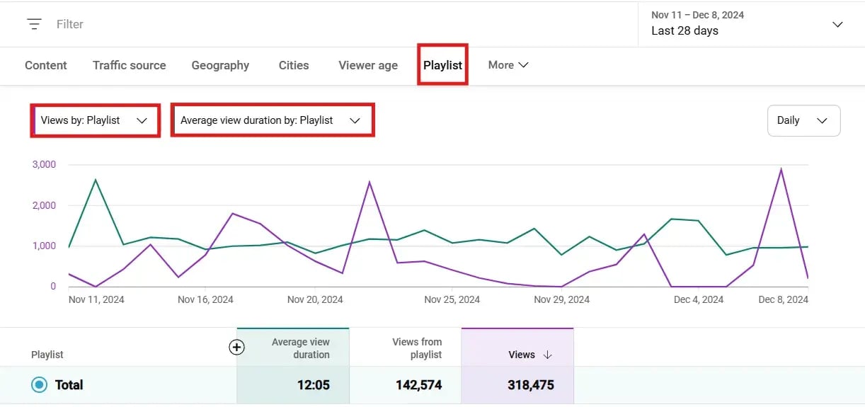
Task: Go to the Cities tab
Action: (294, 65)
